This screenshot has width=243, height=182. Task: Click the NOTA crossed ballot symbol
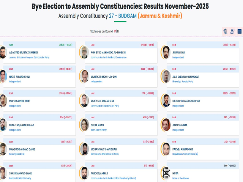pos(166,173)
